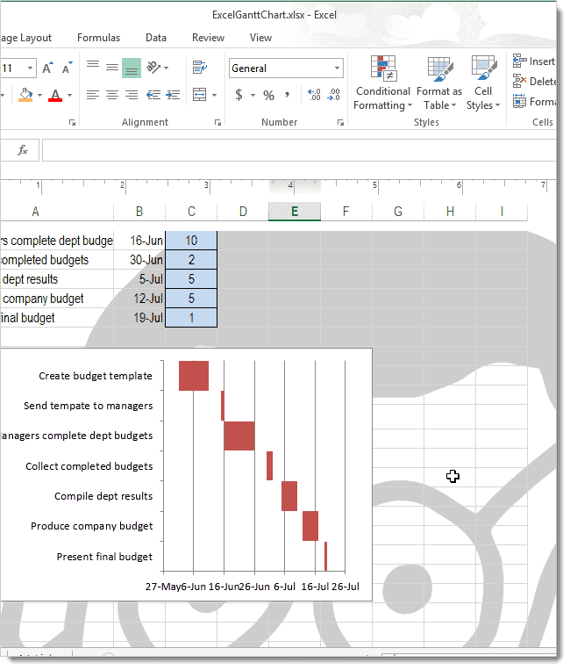Click Increase Decimal icon
This screenshot has width=570, height=670.
pos(314,95)
